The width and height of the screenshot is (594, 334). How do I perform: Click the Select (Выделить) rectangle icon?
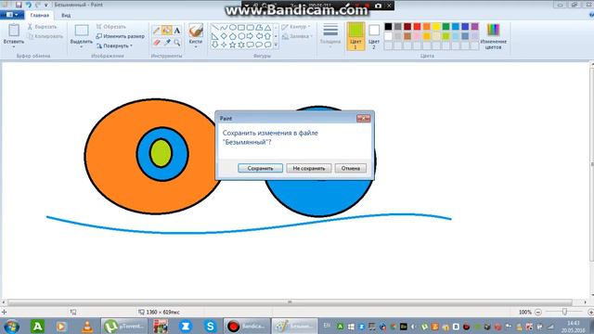pyautogui.click(x=82, y=31)
